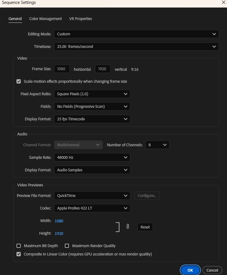The width and height of the screenshot is (227, 275).
Task: Open the Pixel Aspect Ratio dropdown
Action: 92,94
